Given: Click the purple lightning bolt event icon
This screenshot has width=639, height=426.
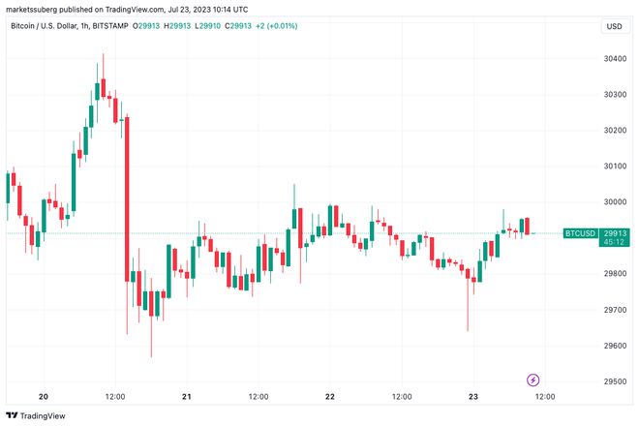Looking at the screenshot, I should pyautogui.click(x=532, y=380).
